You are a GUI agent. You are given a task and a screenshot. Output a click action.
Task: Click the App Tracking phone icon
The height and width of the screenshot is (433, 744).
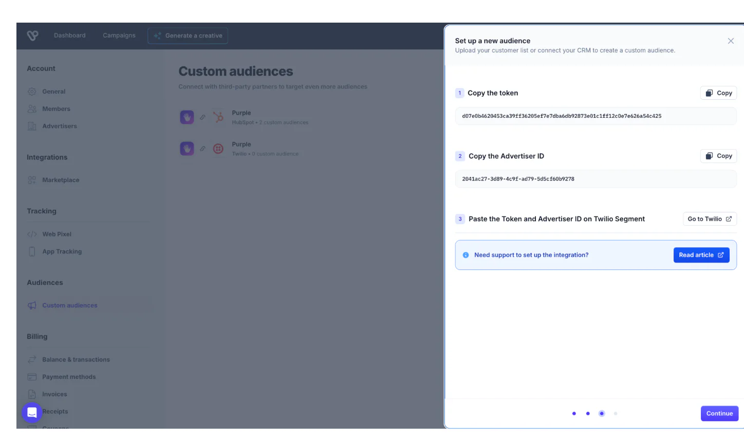(32, 251)
